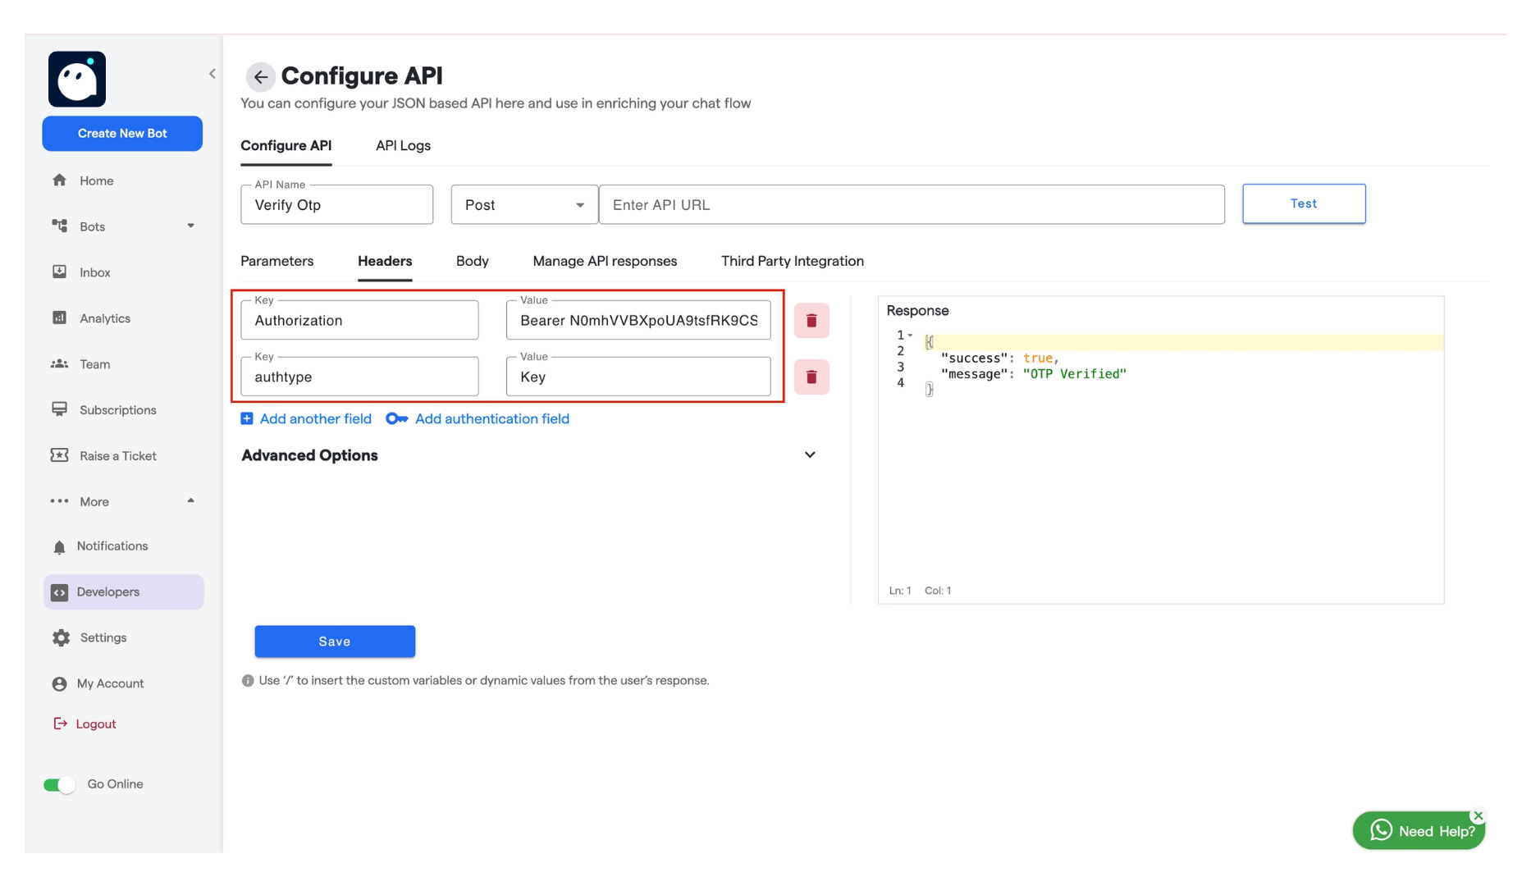
Task: Switch to the API Logs tab
Action: (x=403, y=145)
